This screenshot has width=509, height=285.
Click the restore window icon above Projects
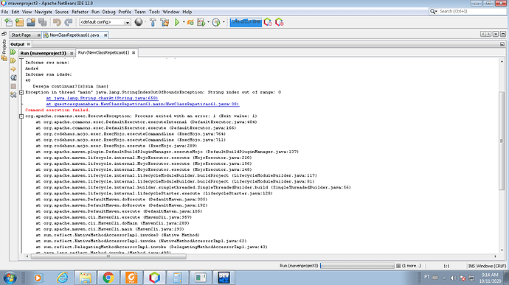(4, 34)
